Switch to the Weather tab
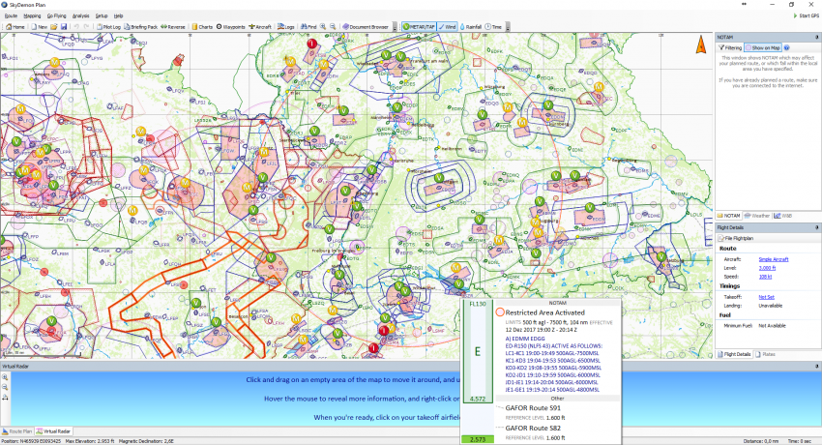 pyautogui.click(x=757, y=216)
